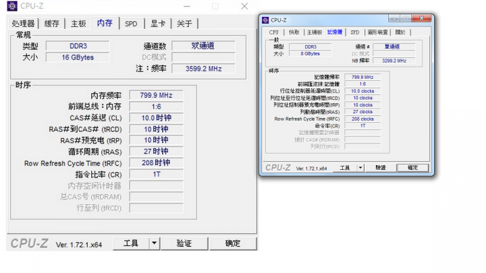This screenshot has height=273, width=486.
Task: Click the 208 clocks tRFC value in right window
Action: pos(362,119)
